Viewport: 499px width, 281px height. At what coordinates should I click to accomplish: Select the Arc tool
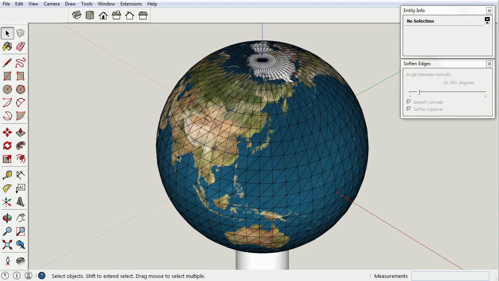pyautogui.click(x=7, y=103)
